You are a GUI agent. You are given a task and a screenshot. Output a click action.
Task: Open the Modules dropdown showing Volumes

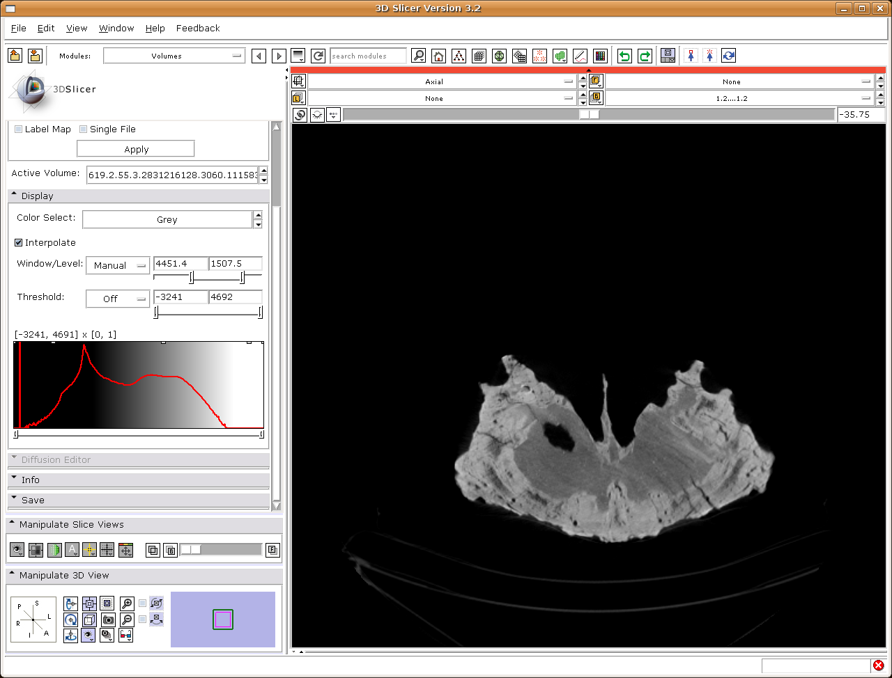click(x=174, y=56)
